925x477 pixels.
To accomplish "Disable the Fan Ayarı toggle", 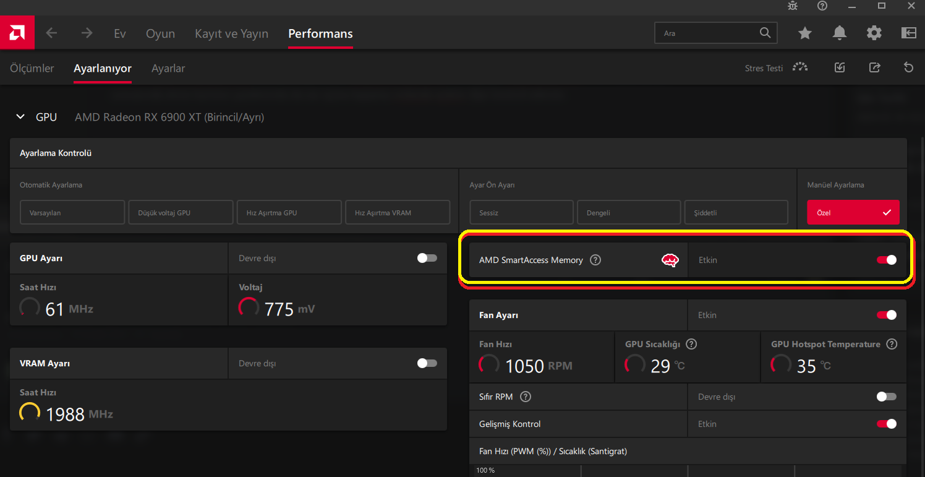I will (x=887, y=315).
